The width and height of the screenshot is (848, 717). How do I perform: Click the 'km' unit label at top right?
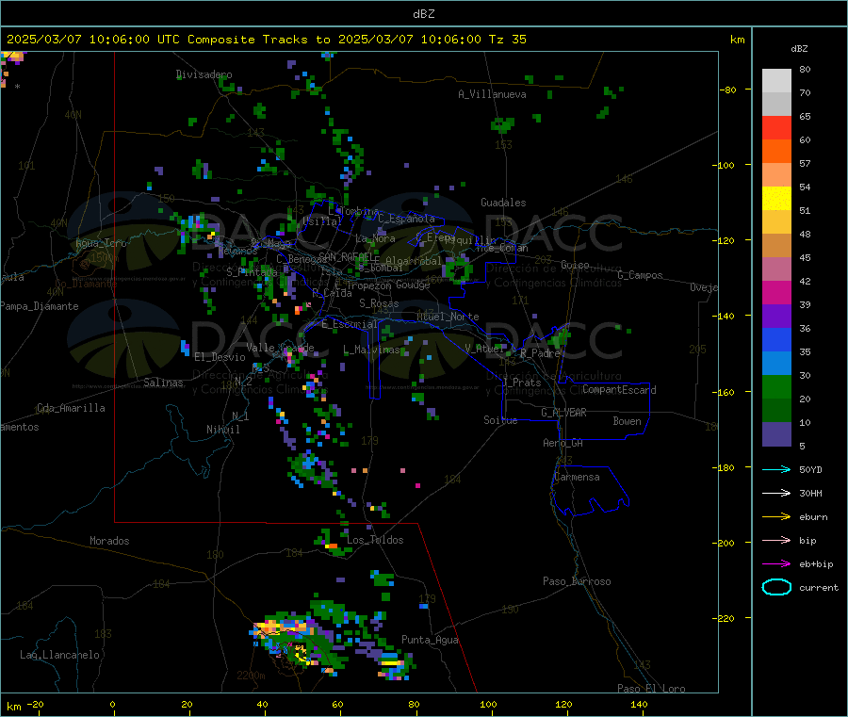pyautogui.click(x=737, y=40)
